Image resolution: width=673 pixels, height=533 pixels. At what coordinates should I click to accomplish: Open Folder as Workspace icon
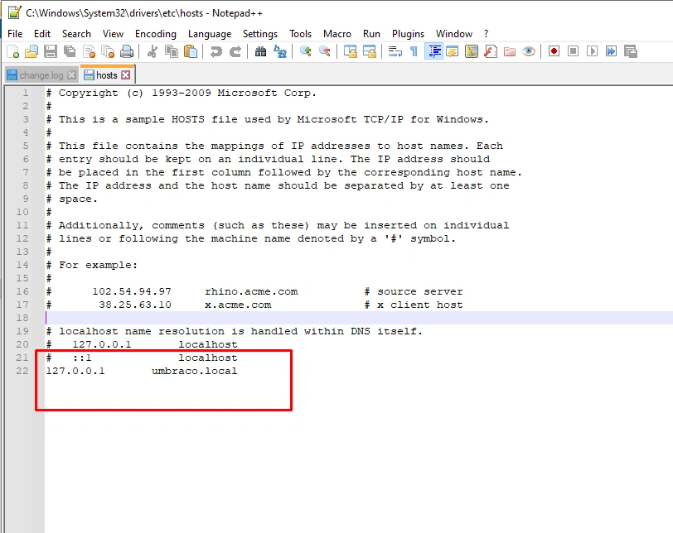(x=510, y=51)
